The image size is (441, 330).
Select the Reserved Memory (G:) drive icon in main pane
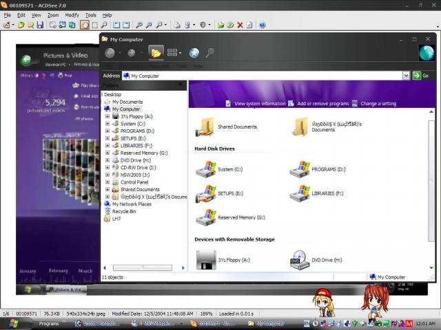click(x=207, y=217)
